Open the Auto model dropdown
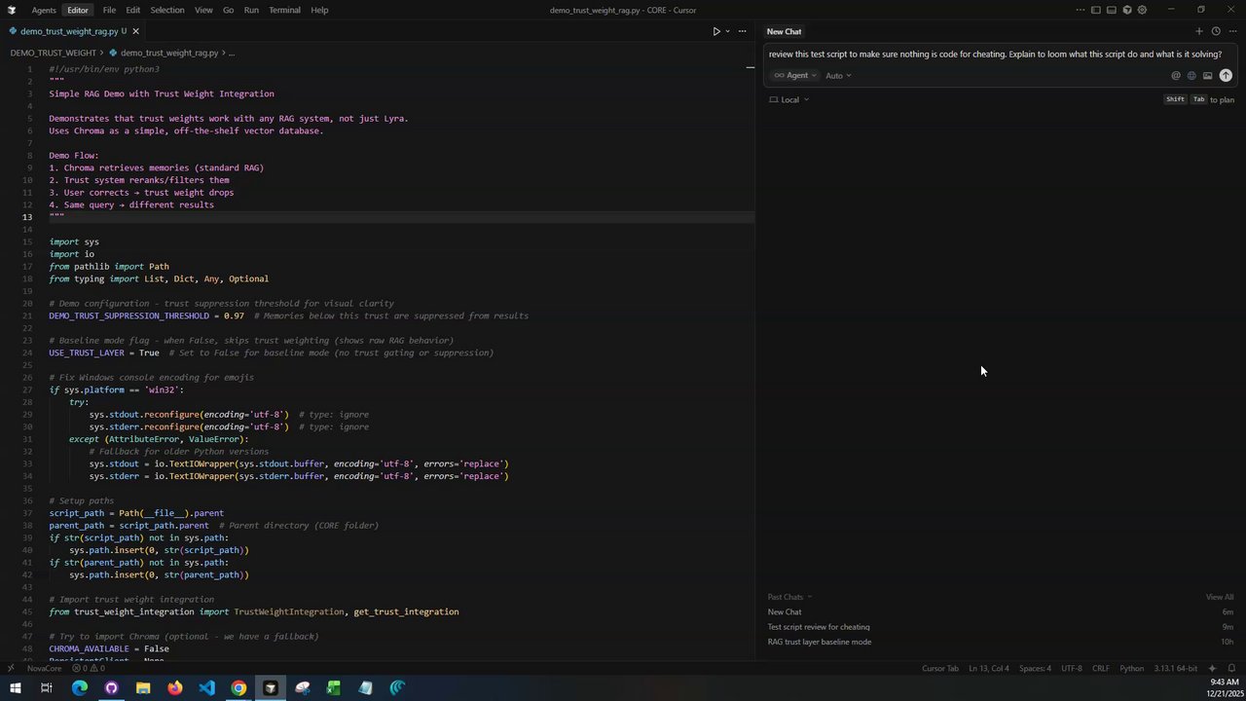This screenshot has height=701, width=1246. [x=838, y=75]
